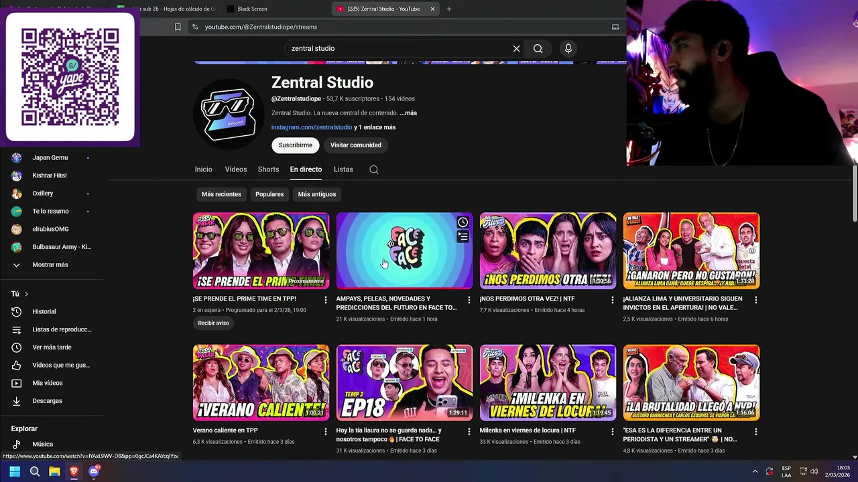Clear the search text with X icon

click(x=516, y=48)
